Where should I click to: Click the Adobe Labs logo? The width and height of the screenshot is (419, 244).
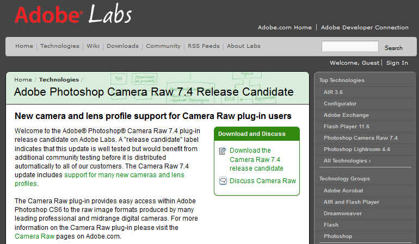pos(73,14)
